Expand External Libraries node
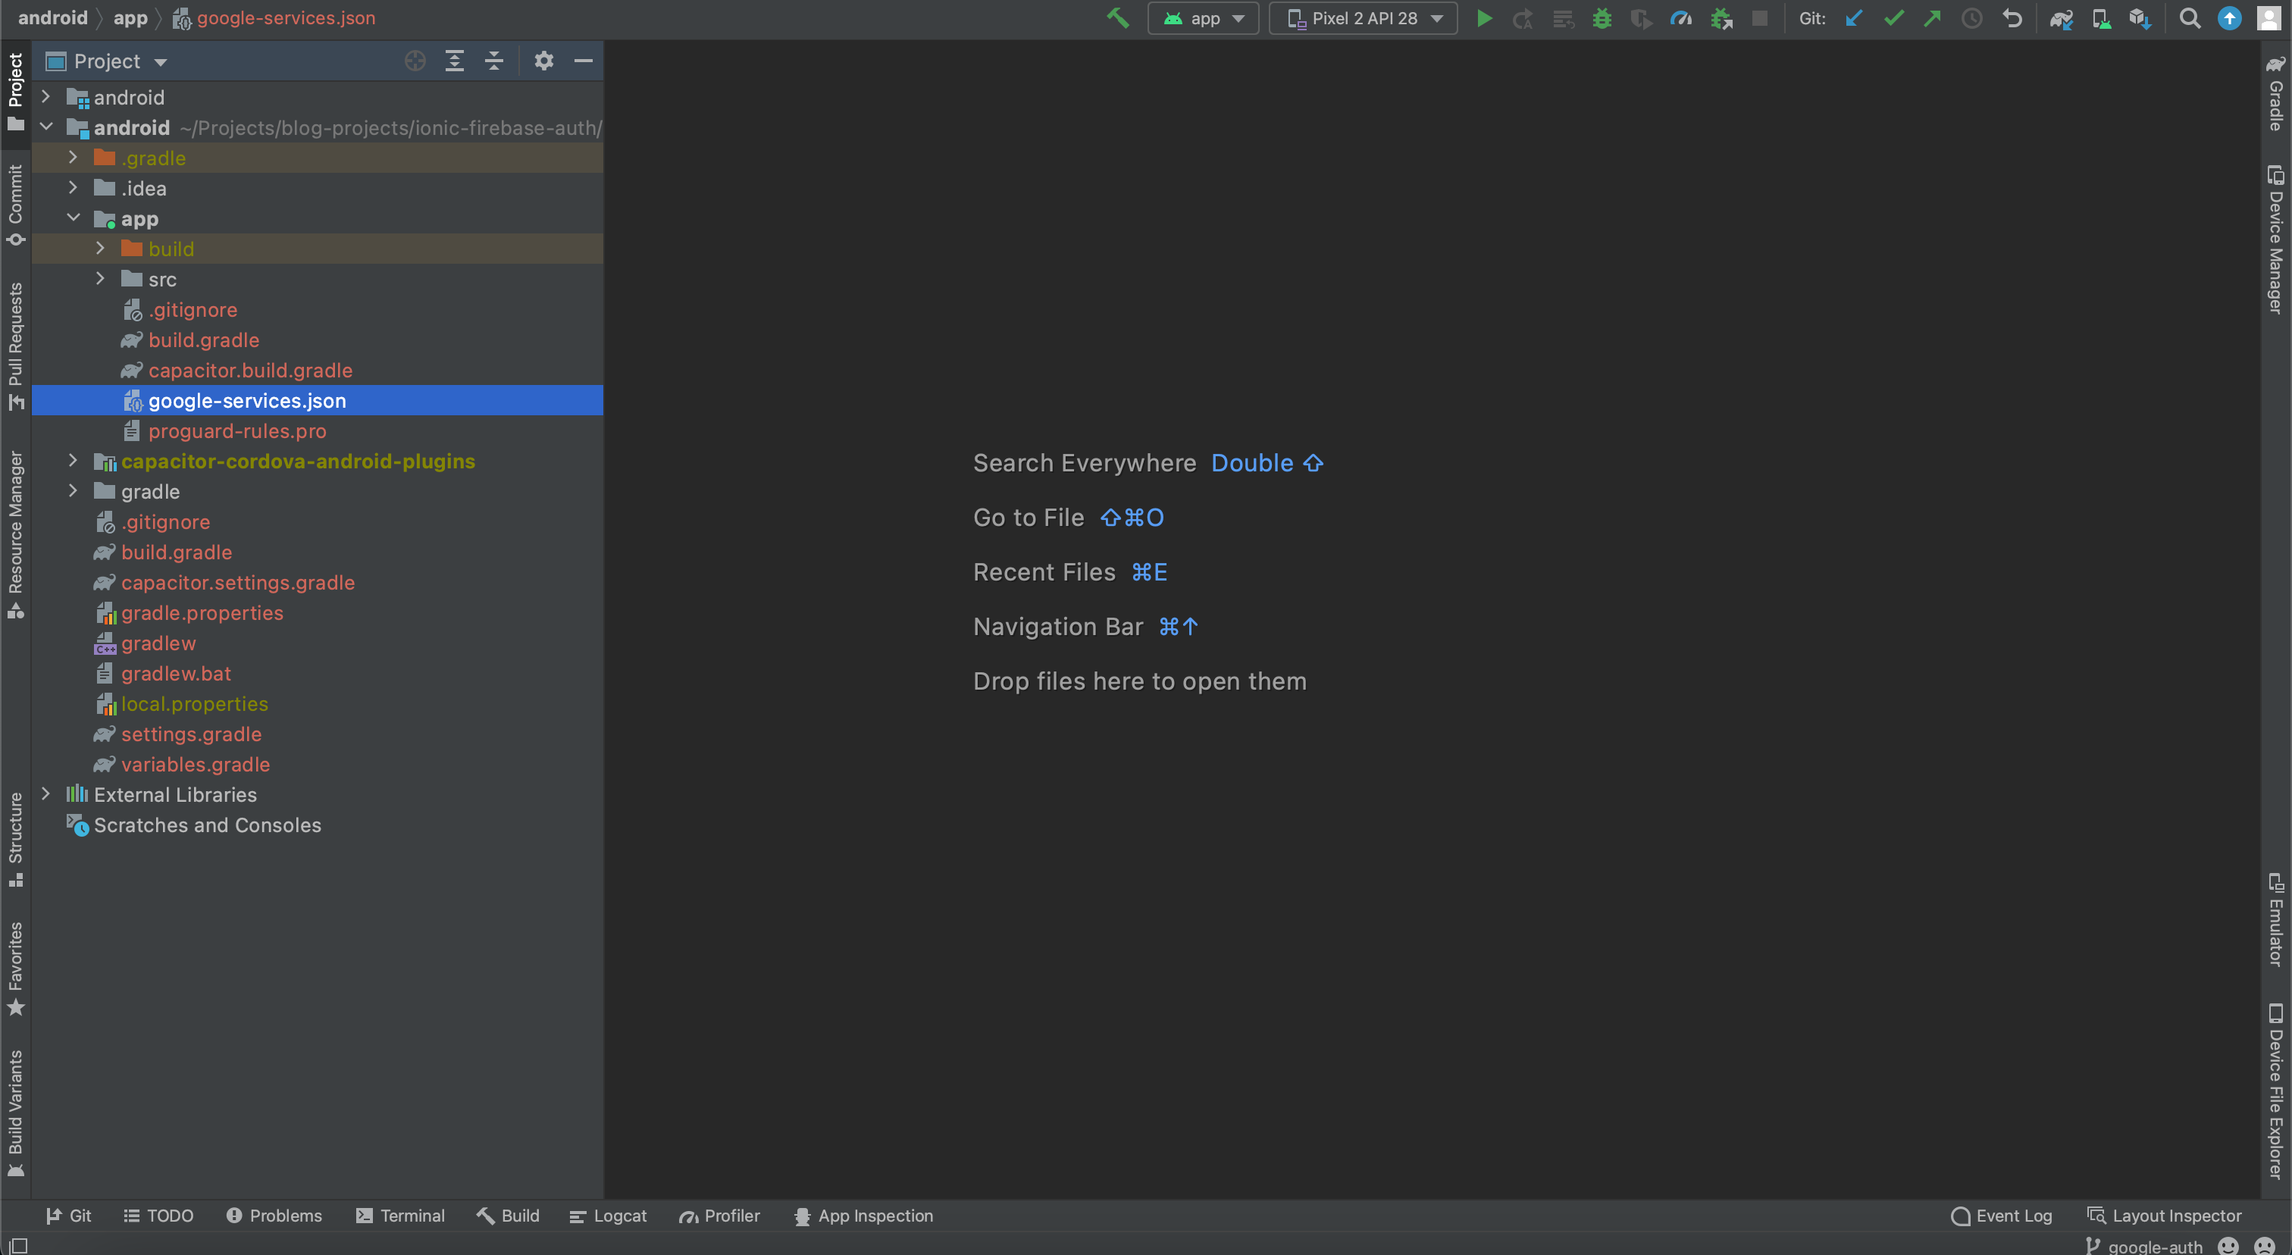2292x1255 pixels. pyautogui.click(x=46, y=793)
